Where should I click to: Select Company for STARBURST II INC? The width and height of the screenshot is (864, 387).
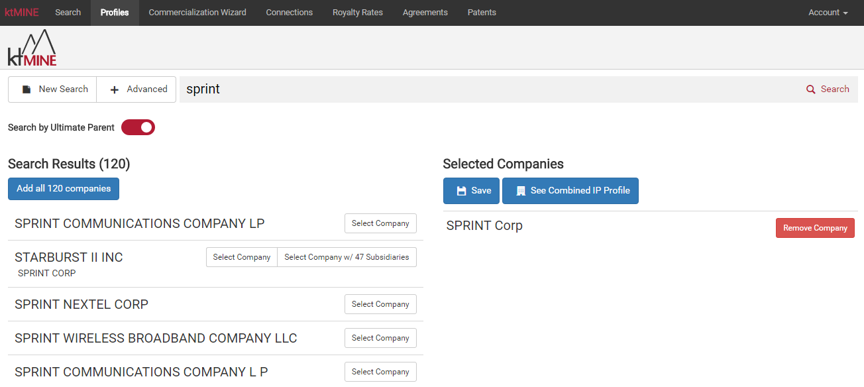(241, 257)
